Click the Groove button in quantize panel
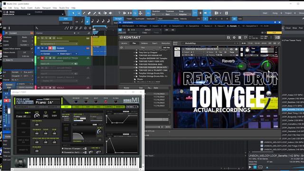 coord(66,23)
